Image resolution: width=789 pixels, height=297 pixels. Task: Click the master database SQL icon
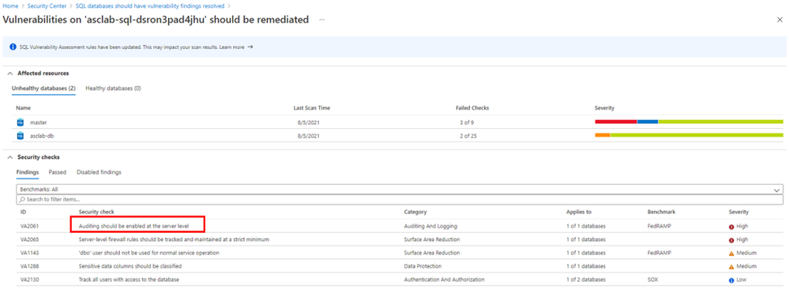(21, 122)
